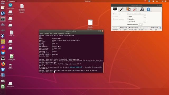The width and height of the screenshot is (169, 95).
Task: Select the iso drive desktop icon
Action: tap(10, 26)
